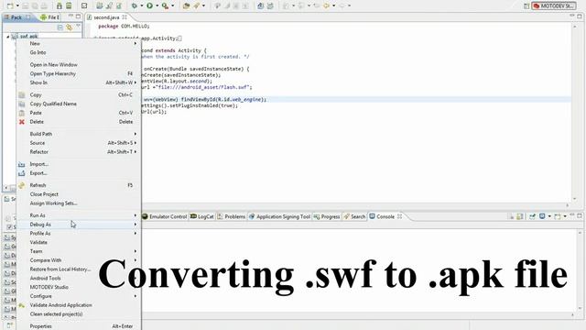Screen dimensions: 586x330
Task: Open the Run dropdown arrow
Action: [x=157, y=5]
